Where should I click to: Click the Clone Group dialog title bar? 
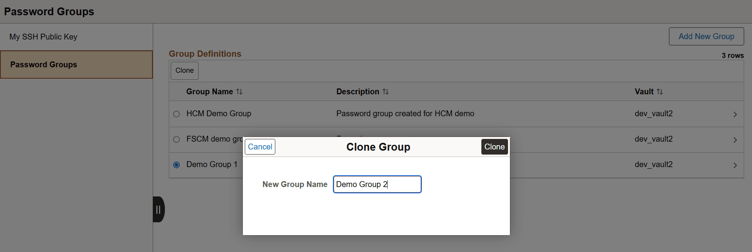378,147
